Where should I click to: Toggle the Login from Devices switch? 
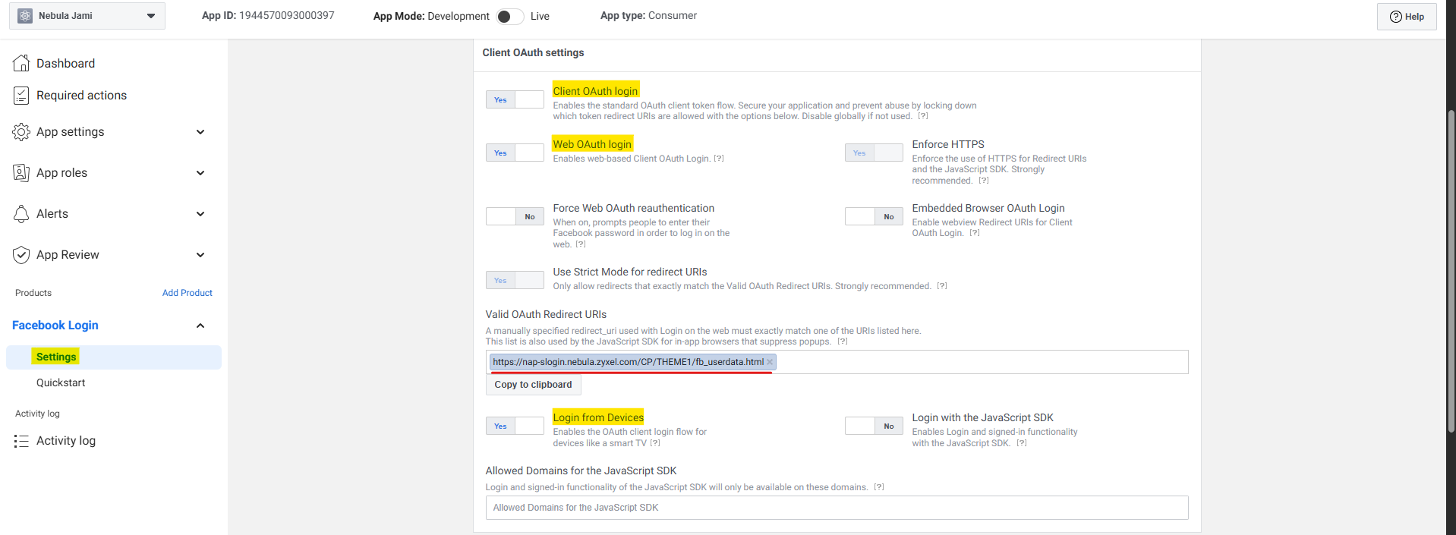coord(515,426)
